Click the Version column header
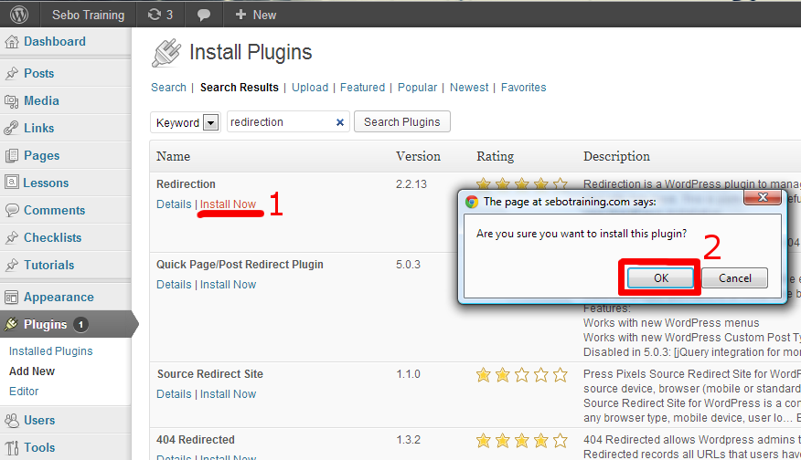Image resolution: width=801 pixels, height=460 pixels. pos(418,156)
